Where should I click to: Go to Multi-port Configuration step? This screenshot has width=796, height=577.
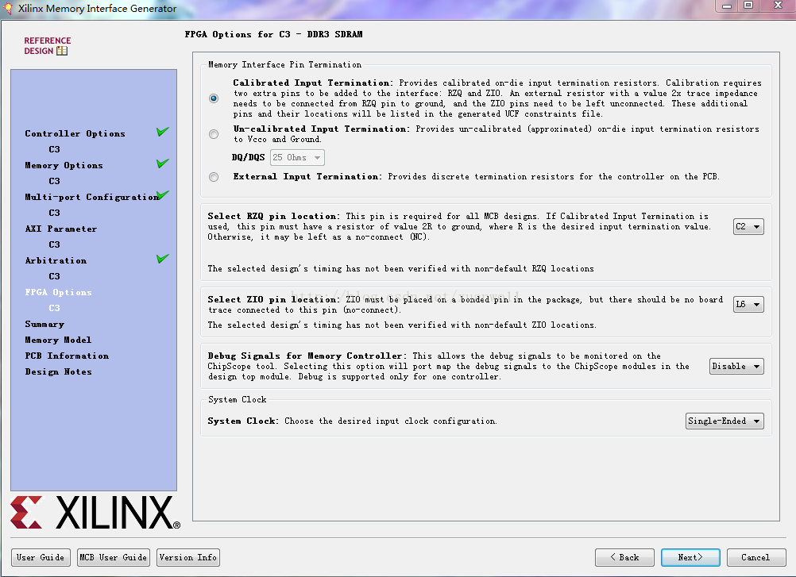click(x=92, y=197)
